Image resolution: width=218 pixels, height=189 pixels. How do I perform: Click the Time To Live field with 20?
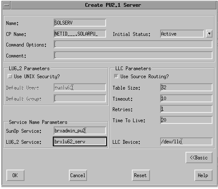pos(186,120)
